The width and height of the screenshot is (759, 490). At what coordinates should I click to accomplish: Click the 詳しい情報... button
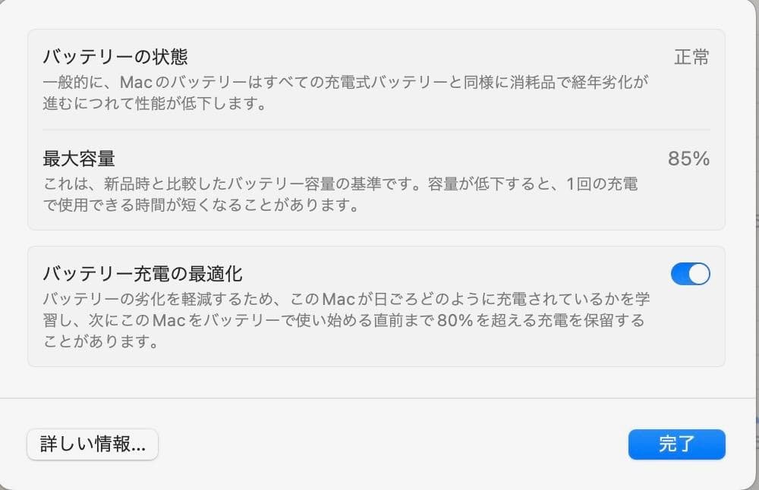click(x=93, y=444)
